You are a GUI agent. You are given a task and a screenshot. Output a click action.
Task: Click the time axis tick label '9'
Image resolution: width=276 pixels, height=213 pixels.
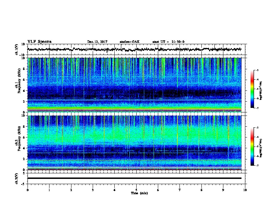[223, 190]
